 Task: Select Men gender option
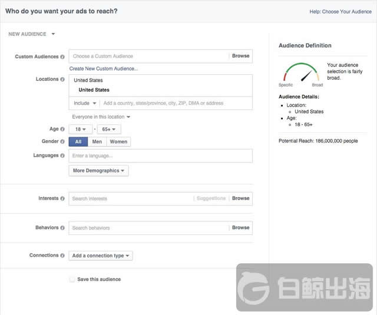coord(97,142)
